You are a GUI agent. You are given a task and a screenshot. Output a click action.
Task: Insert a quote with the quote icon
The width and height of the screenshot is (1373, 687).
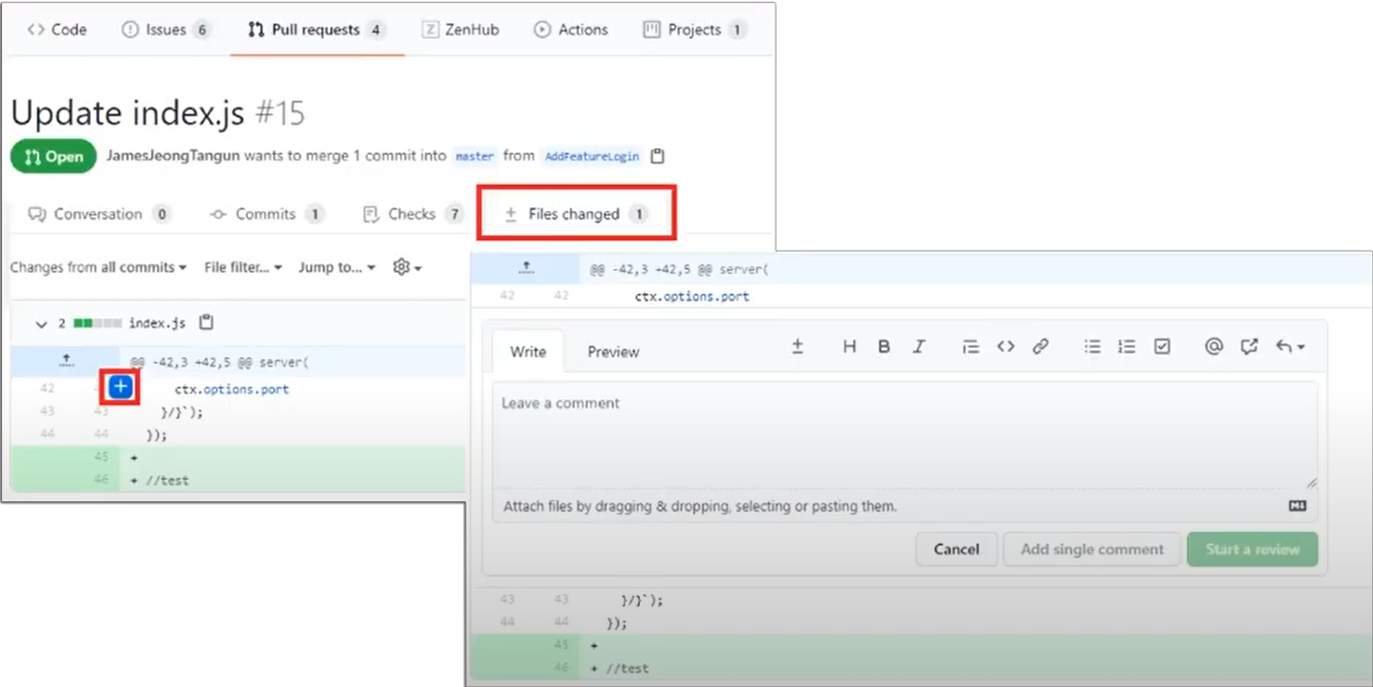(970, 346)
